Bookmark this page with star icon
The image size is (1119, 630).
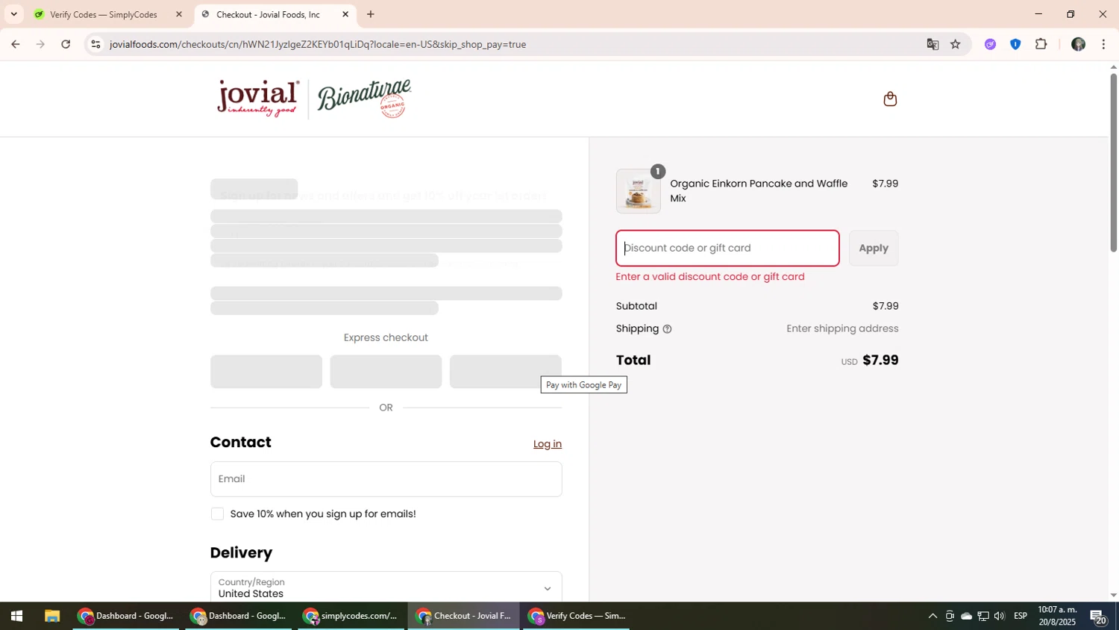tap(956, 45)
